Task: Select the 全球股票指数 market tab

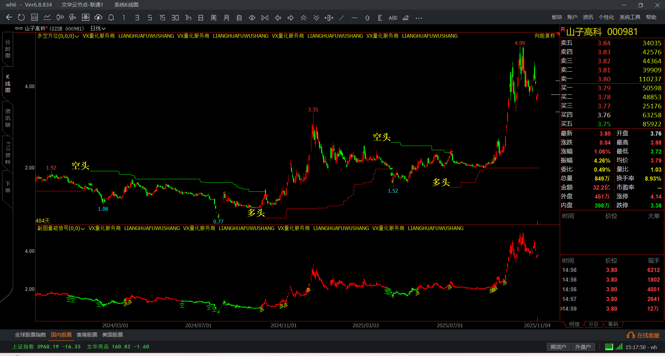Action: pyautogui.click(x=30, y=335)
